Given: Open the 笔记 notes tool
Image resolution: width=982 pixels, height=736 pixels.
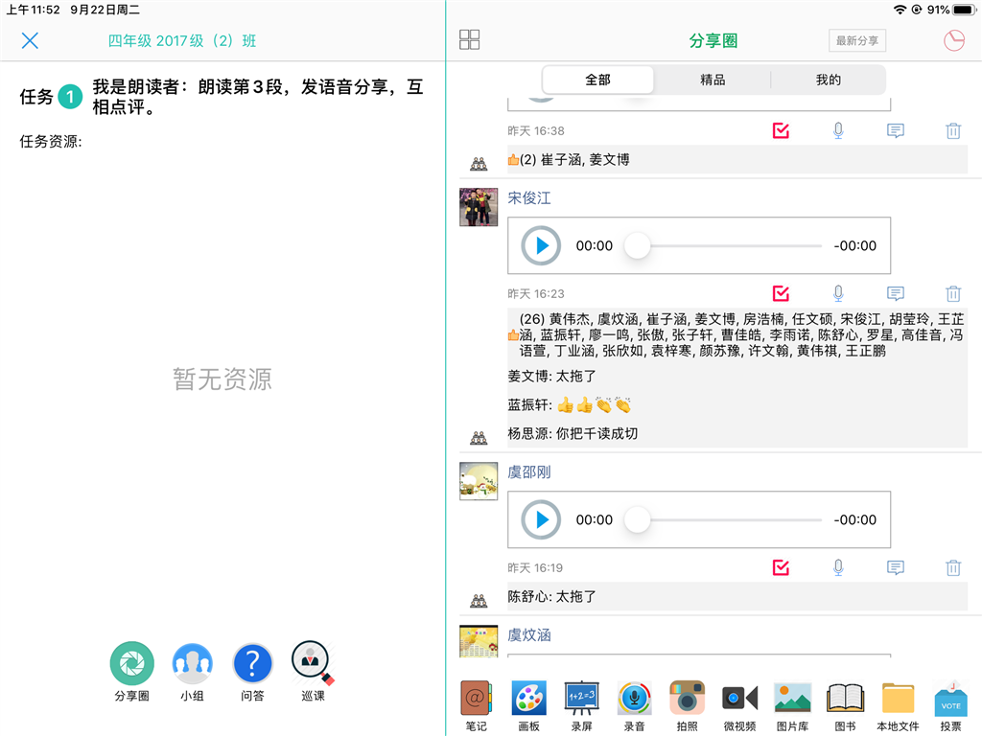Looking at the screenshot, I should [476, 699].
